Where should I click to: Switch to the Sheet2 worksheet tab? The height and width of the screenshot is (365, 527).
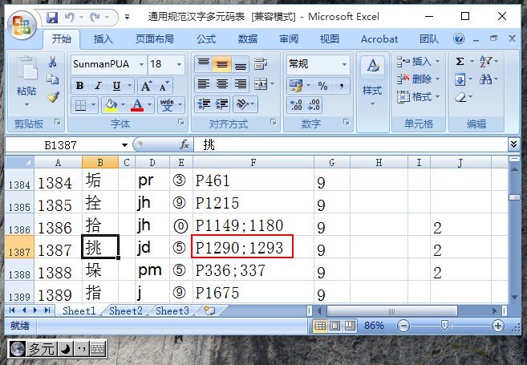125,310
